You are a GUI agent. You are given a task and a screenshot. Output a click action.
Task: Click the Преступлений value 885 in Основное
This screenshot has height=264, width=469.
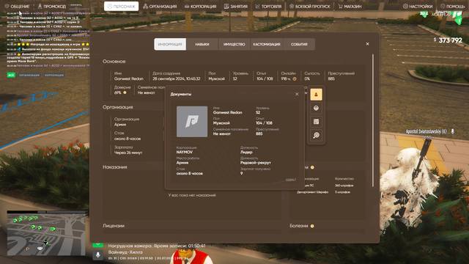(331, 78)
